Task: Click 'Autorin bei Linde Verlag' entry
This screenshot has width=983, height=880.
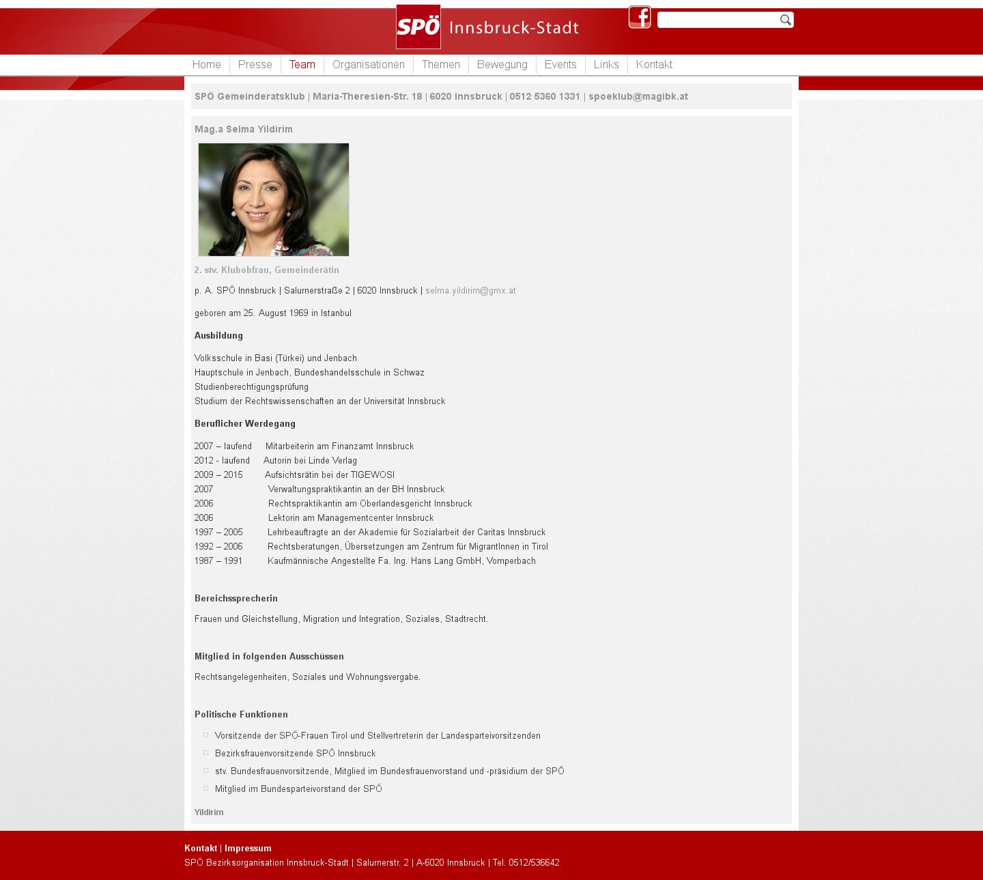Action: click(x=310, y=460)
